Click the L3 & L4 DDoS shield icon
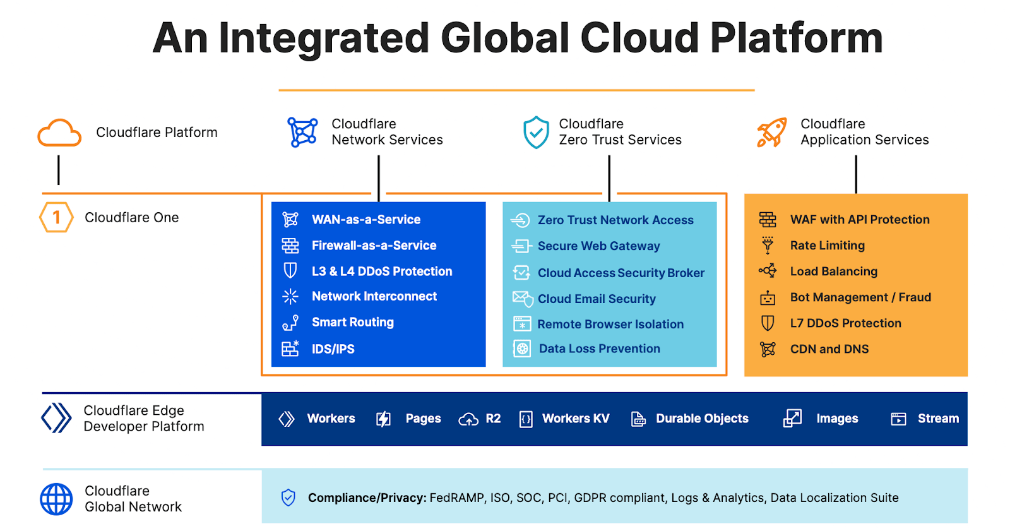The image size is (1010, 531). pos(290,271)
